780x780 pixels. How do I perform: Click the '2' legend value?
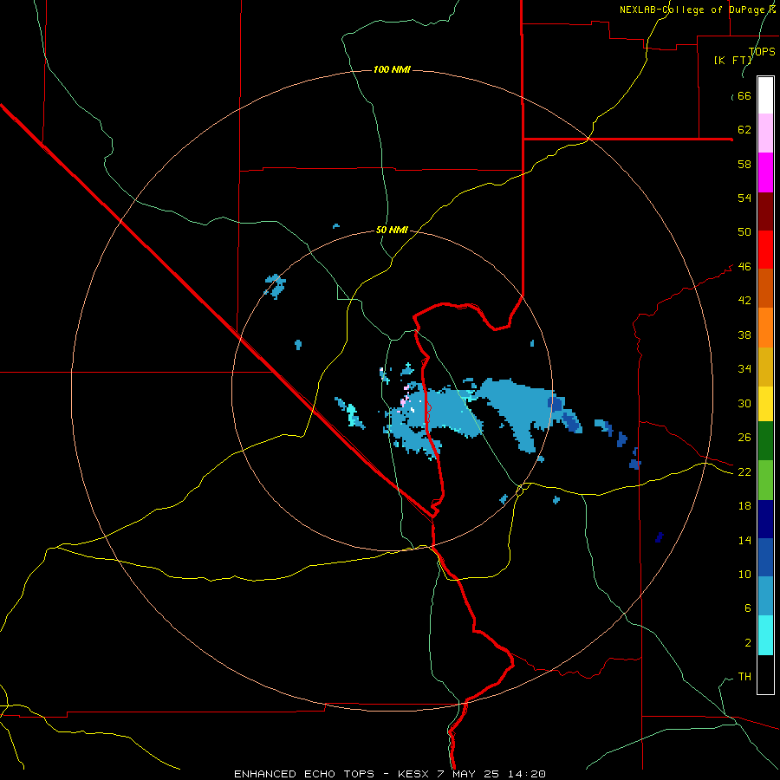(748, 642)
